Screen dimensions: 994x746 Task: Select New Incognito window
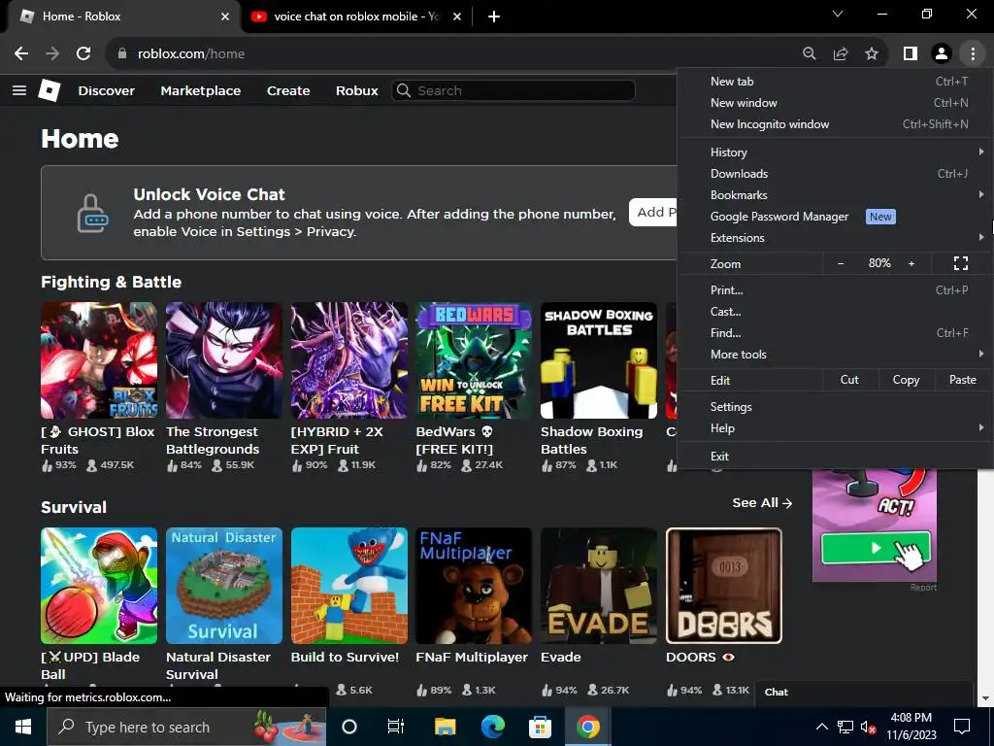pos(836,124)
